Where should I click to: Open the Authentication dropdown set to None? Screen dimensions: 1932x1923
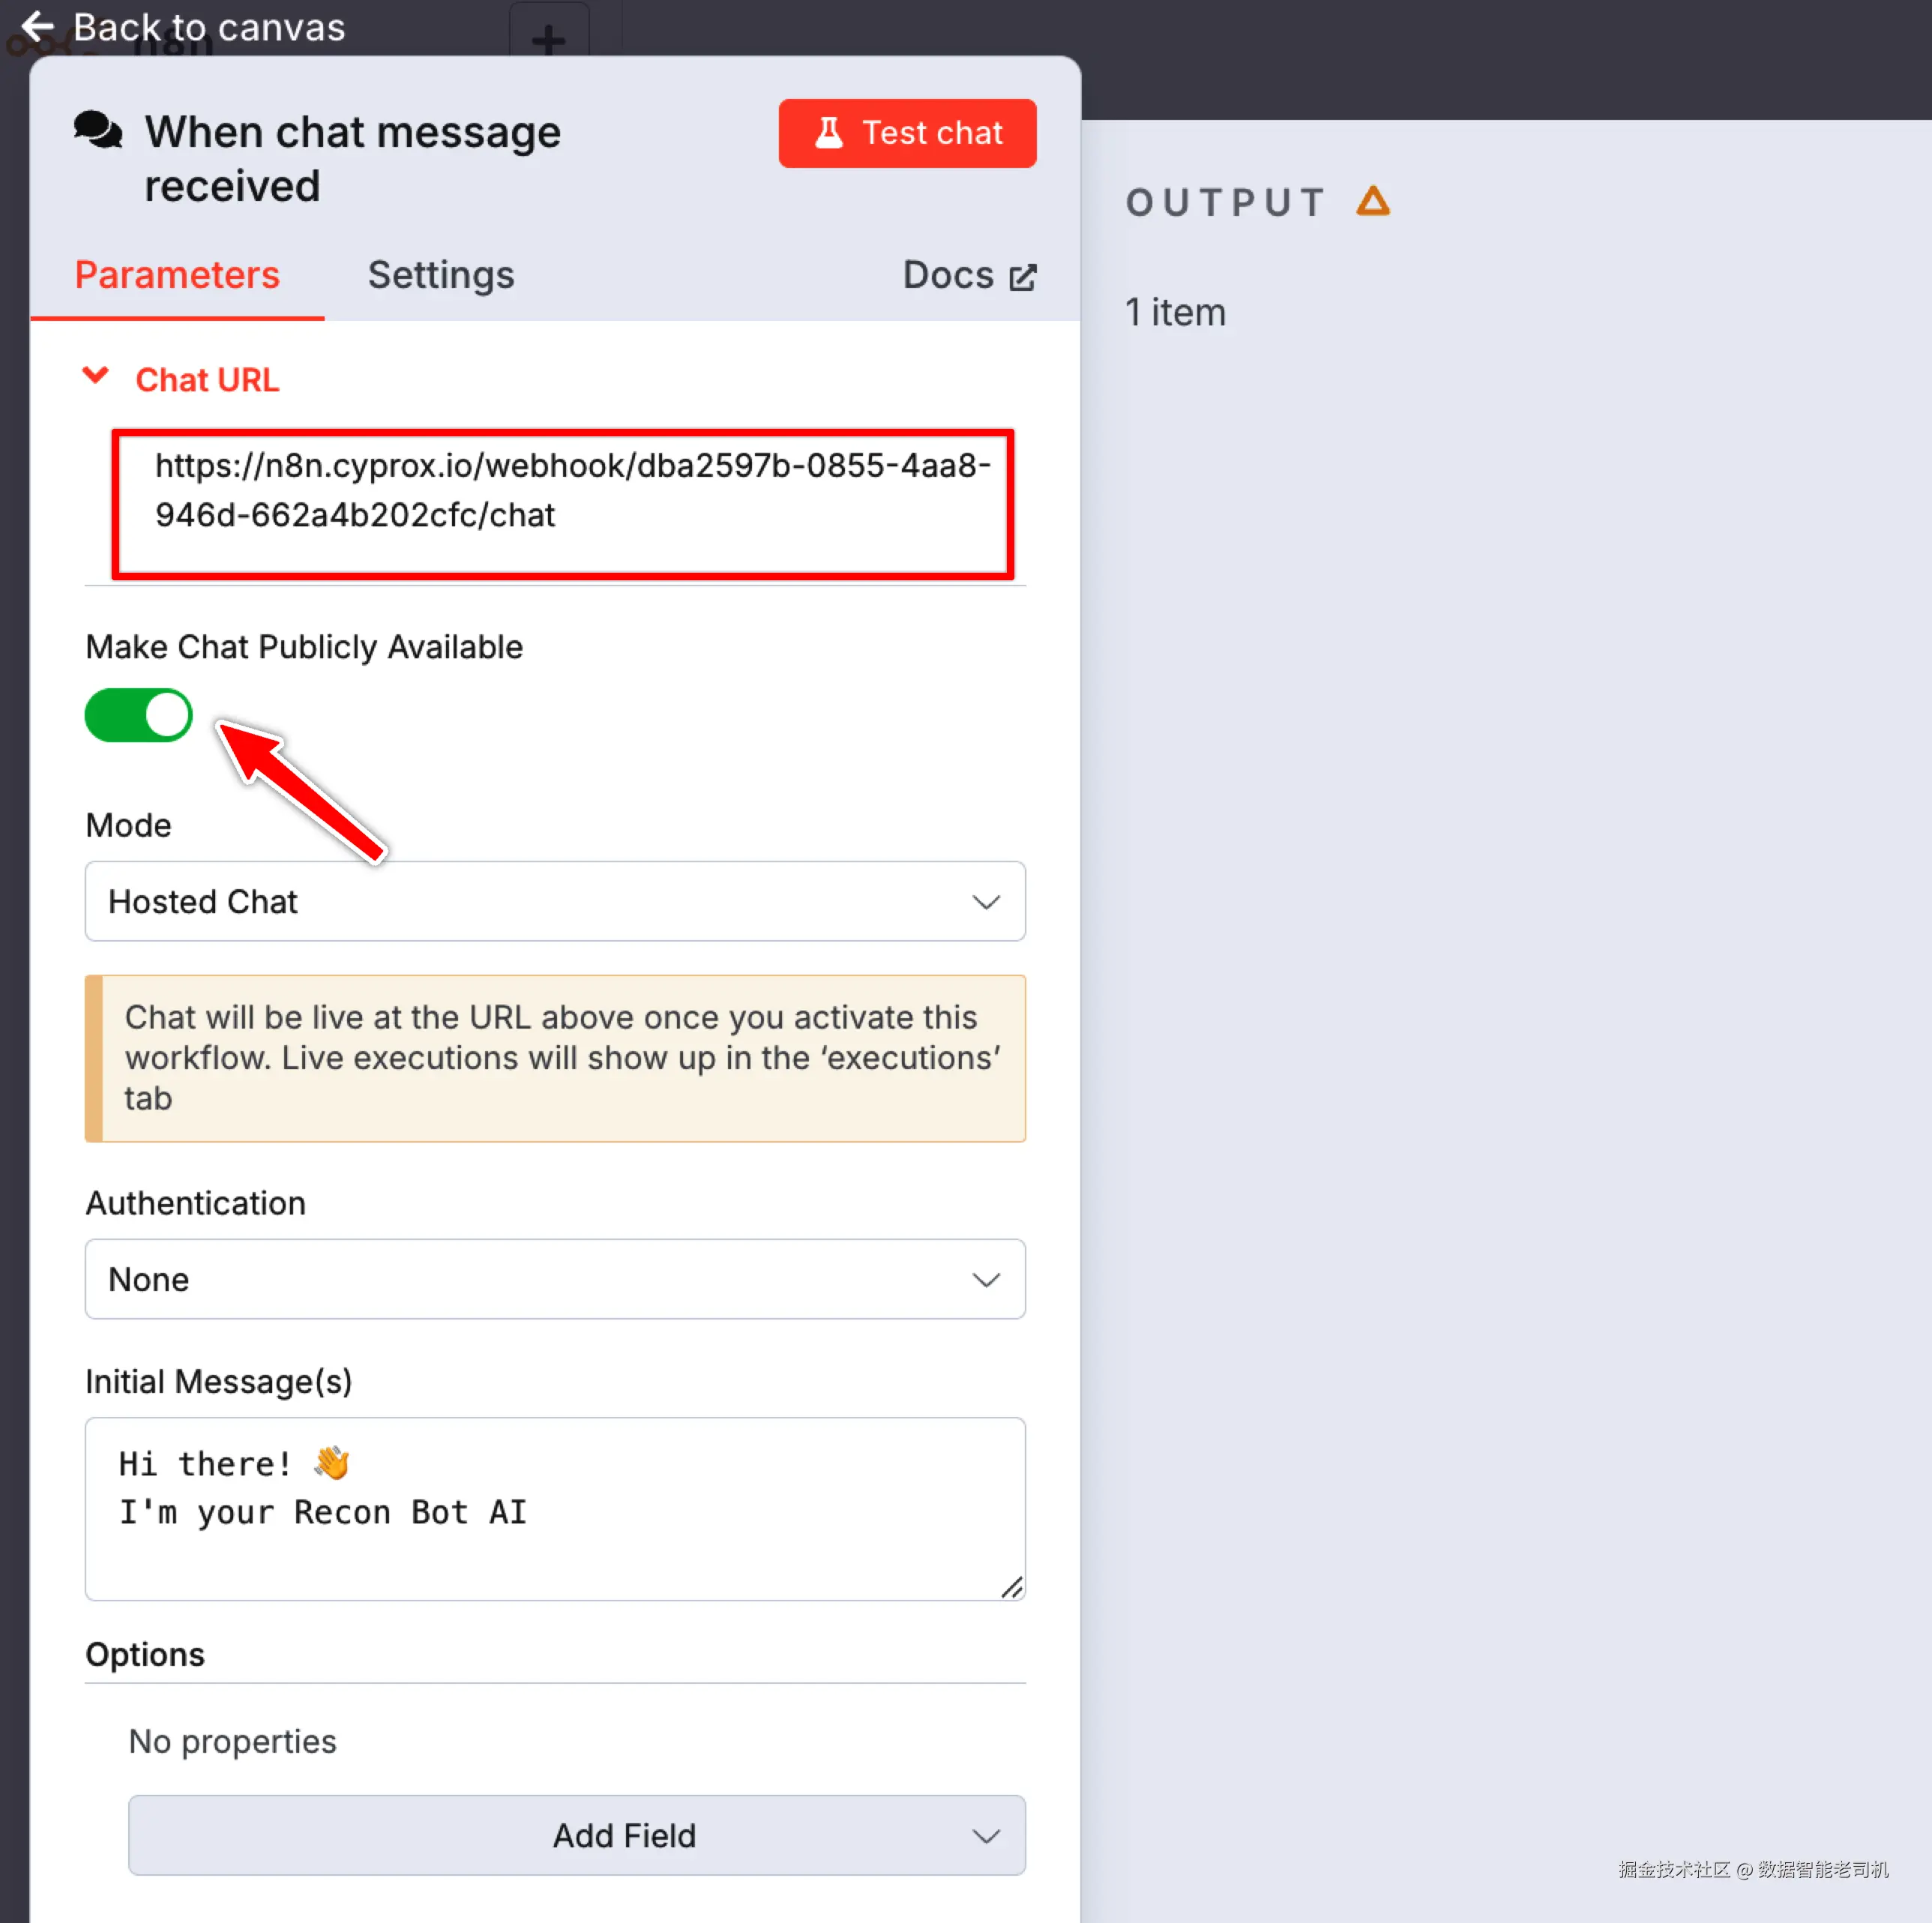tap(555, 1279)
